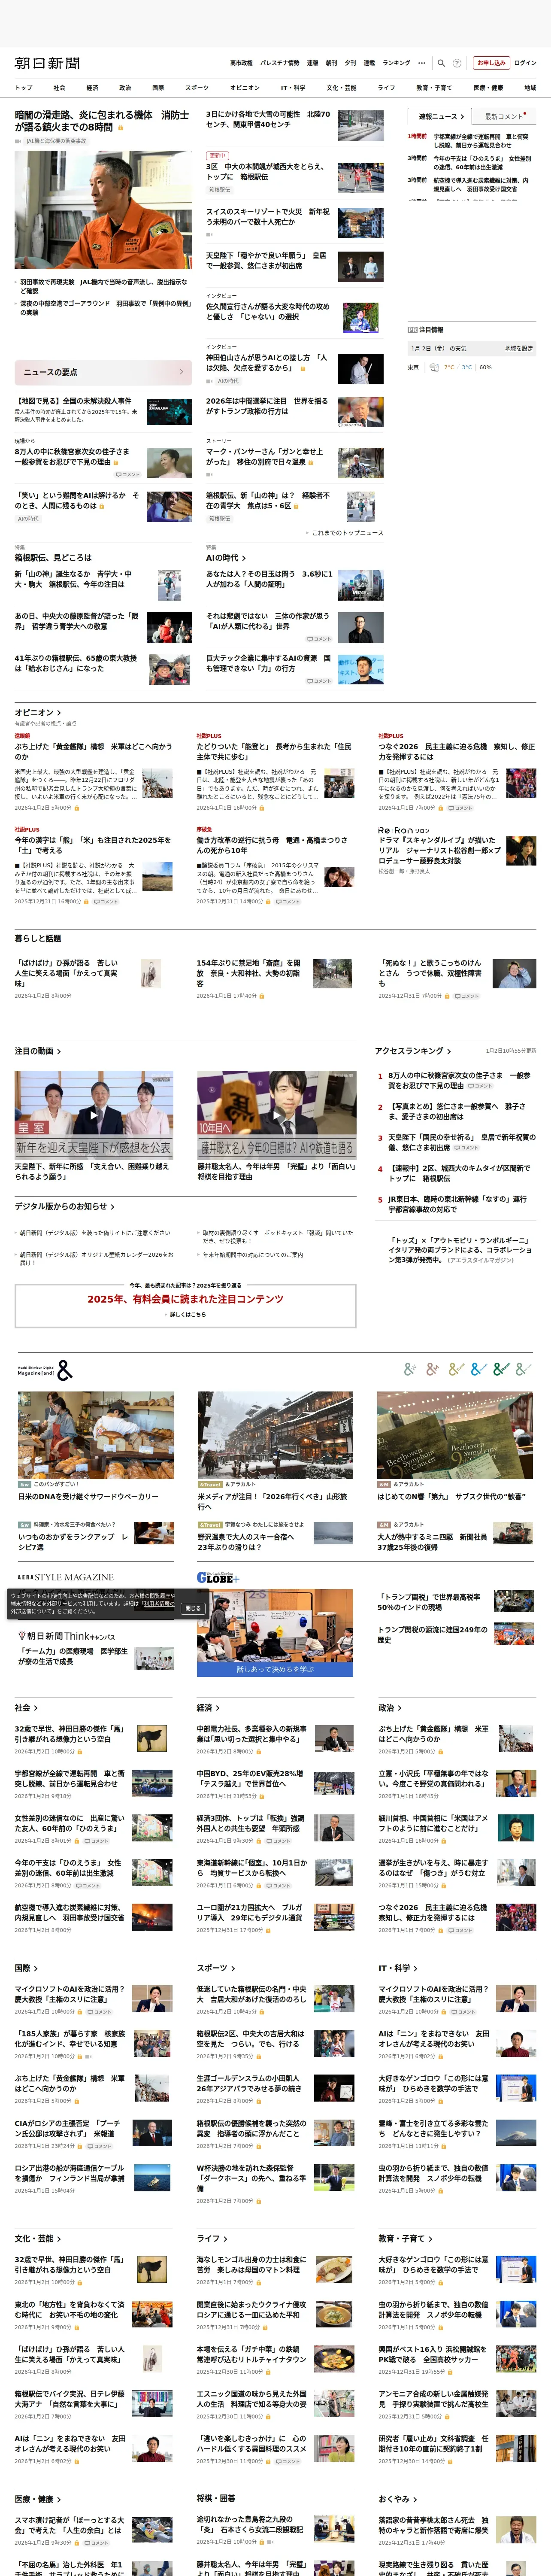Click the 箱根駅伝 tag under 3区 story

pyautogui.click(x=219, y=190)
